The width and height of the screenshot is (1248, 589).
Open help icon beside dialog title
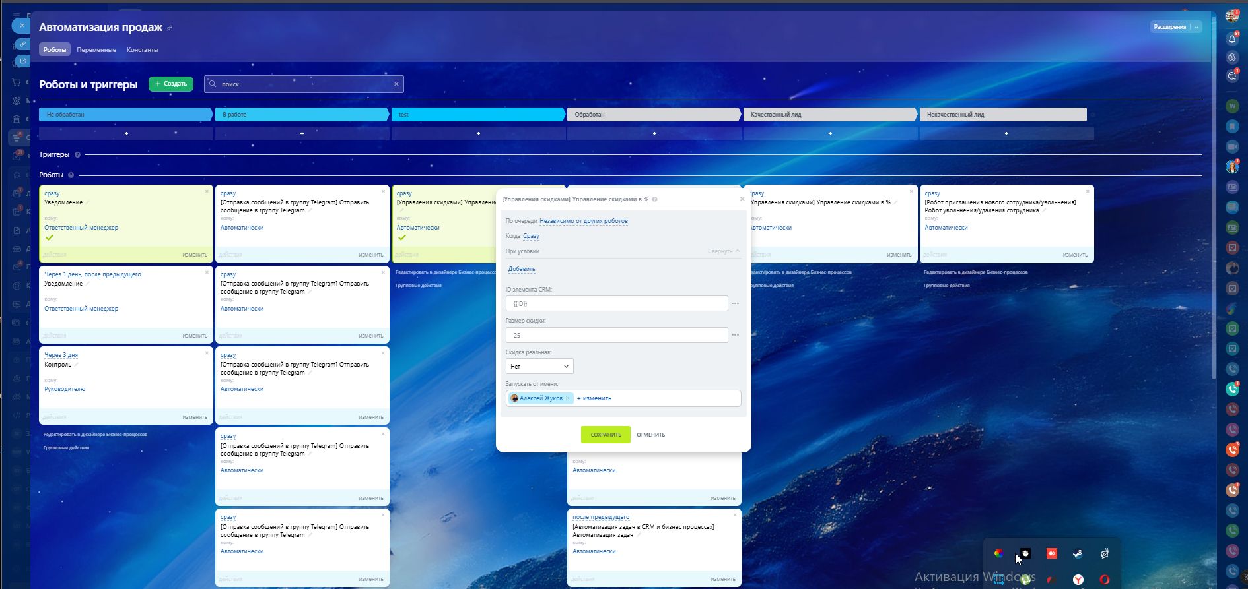click(654, 199)
